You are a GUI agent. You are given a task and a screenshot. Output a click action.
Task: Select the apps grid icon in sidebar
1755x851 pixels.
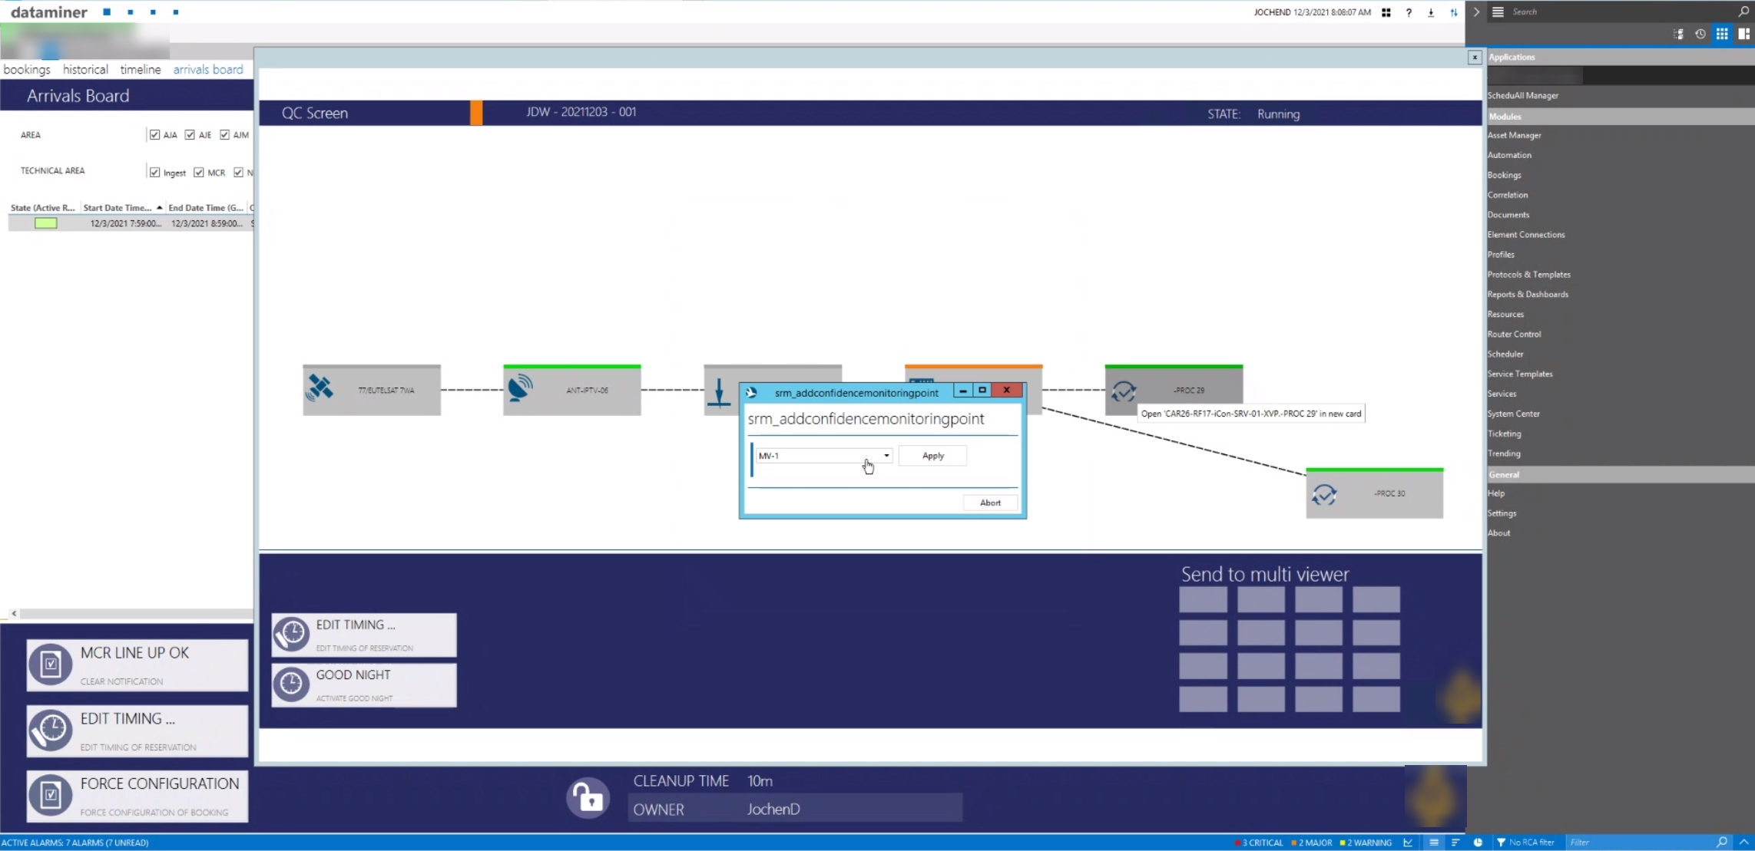coord(1722,34)
